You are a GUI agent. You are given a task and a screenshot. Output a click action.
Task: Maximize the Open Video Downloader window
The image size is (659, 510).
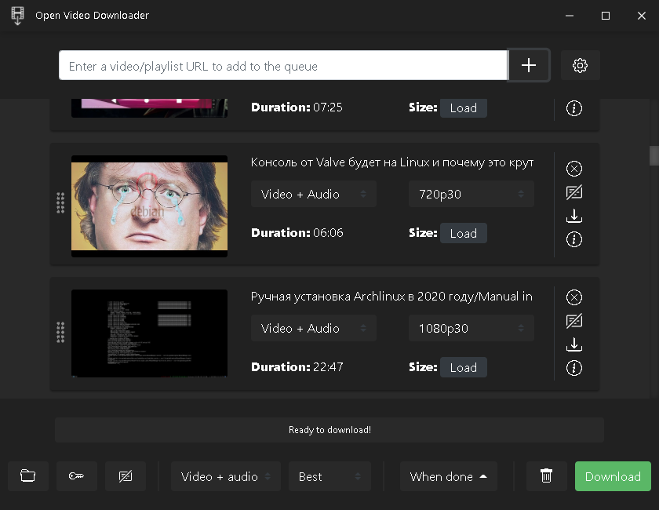point(606,16)
